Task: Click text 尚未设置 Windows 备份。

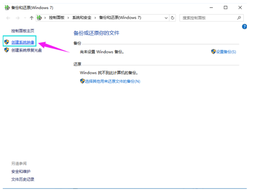Action: point(102,52)
